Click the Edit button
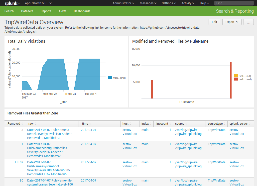257x186 pixels. pos(214,22)
